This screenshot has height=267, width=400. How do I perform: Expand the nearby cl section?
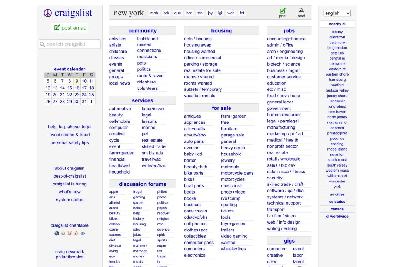(337, 24)
